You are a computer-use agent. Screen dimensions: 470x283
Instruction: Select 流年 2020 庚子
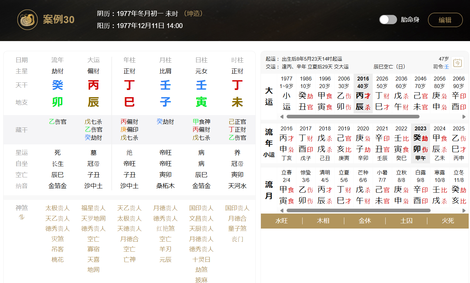click(x=363, y=143)
